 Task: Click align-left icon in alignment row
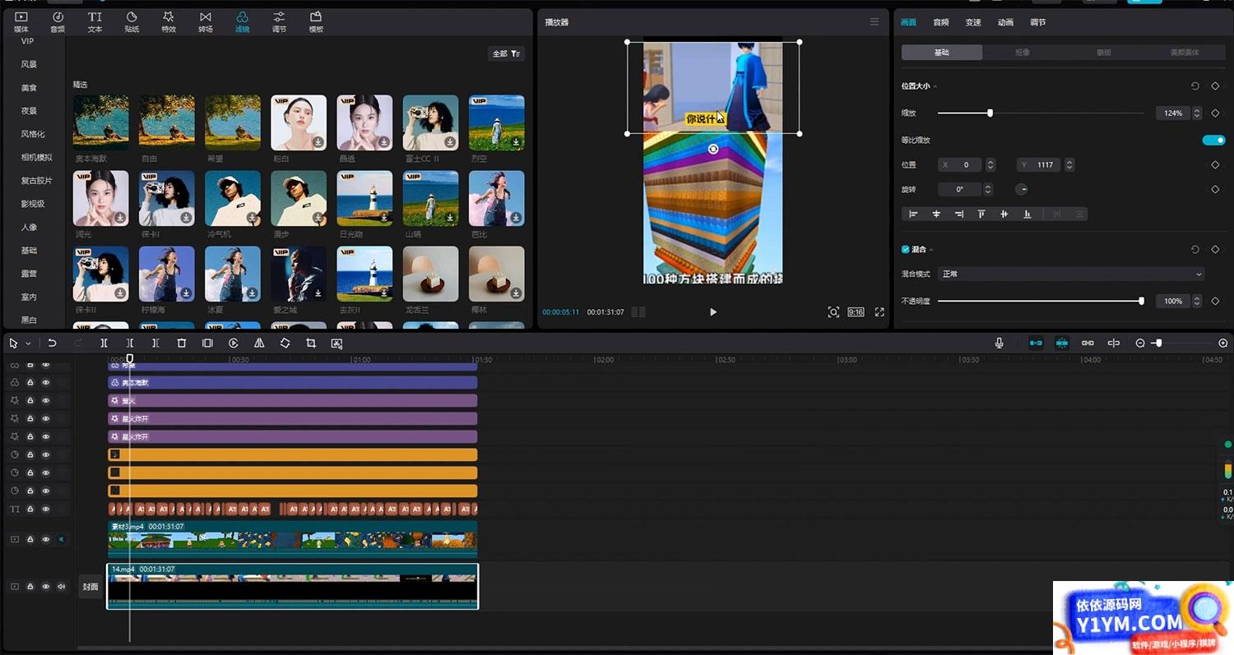click(913, 214)
